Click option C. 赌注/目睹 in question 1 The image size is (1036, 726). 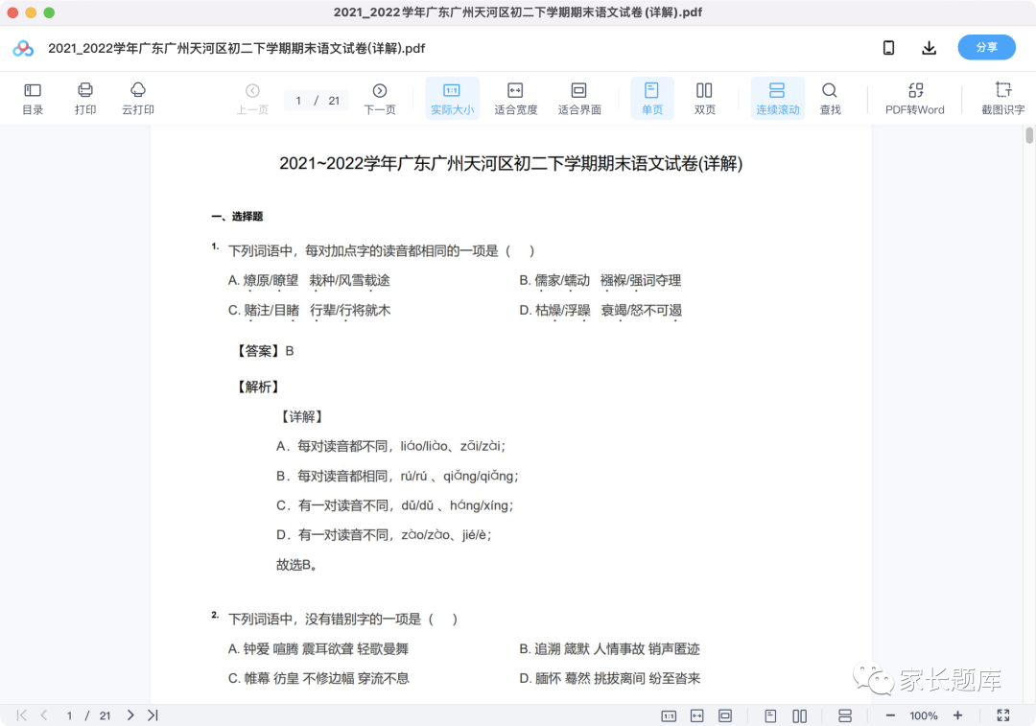309,311
